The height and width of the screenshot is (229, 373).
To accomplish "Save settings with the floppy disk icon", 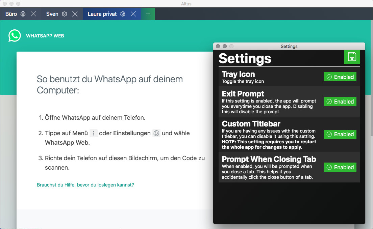I will 352,57.
